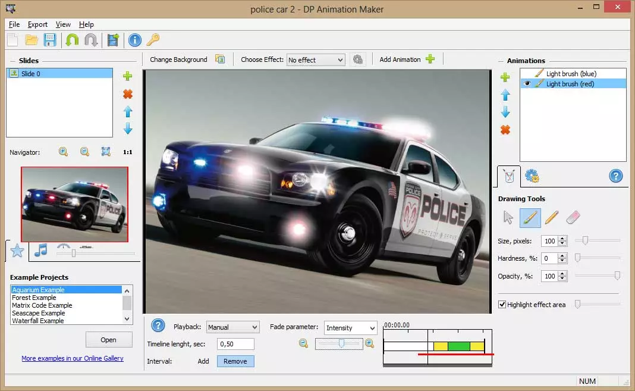The height and width of the screenshot is (391, 635).
Task: Click the gray Redo arrow
Action: tap(91, 40)
